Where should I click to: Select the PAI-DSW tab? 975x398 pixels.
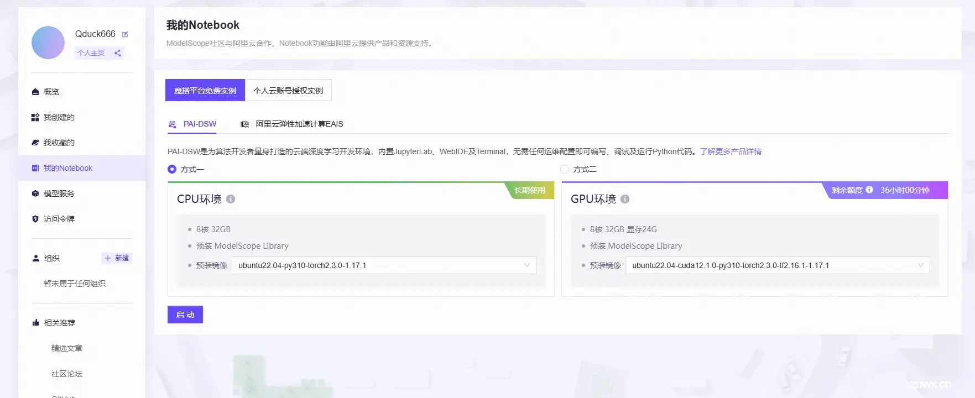pyautogui.click(x=192, y=124)
